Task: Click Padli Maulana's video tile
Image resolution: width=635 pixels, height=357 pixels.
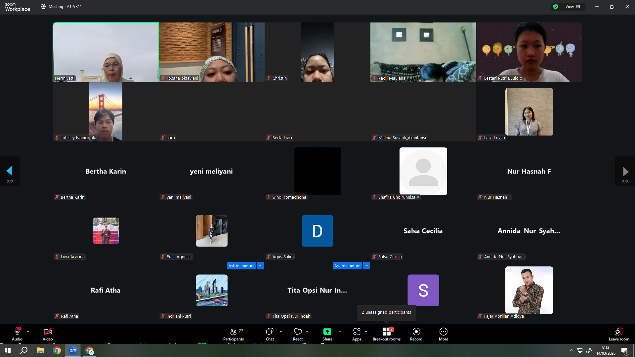Action: point(423,52)
